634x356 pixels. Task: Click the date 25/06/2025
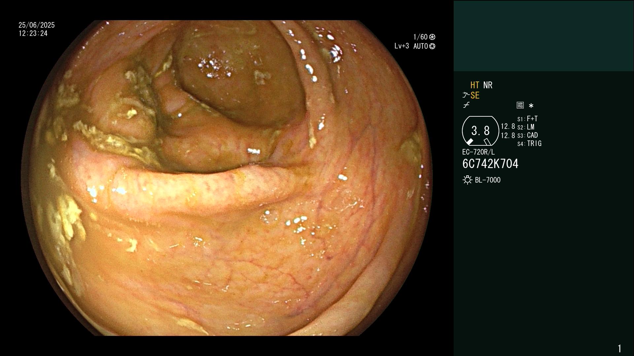tap(37, 25)
